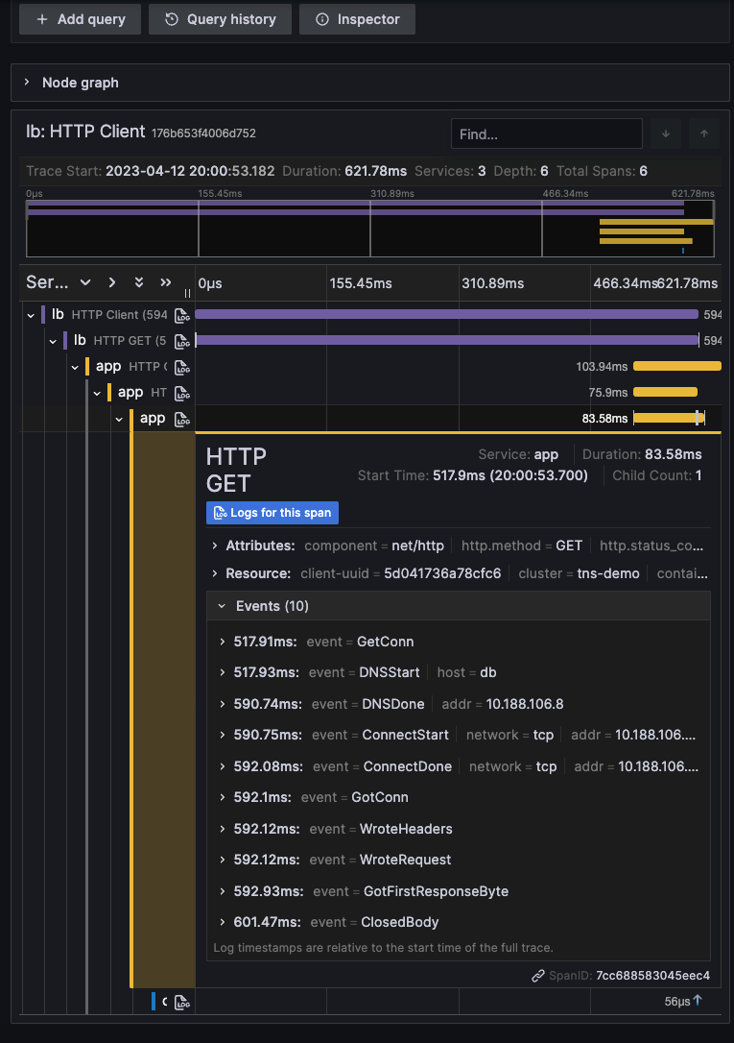The image size is (734, 1043).
Task: Click the Add query button
Action: (80, 18)
